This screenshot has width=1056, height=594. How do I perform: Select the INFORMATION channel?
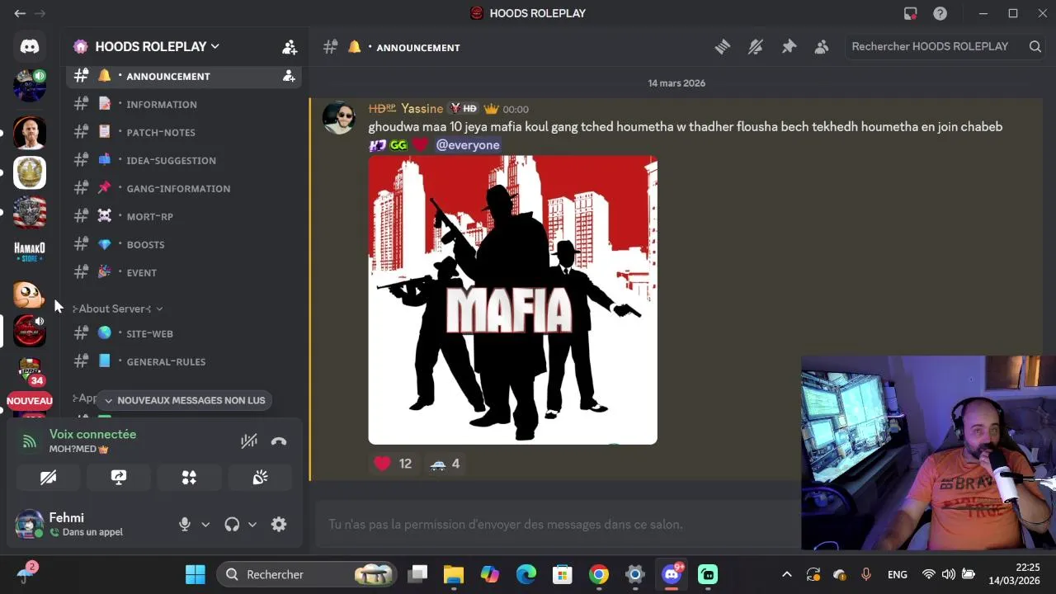tap(184, 104)
